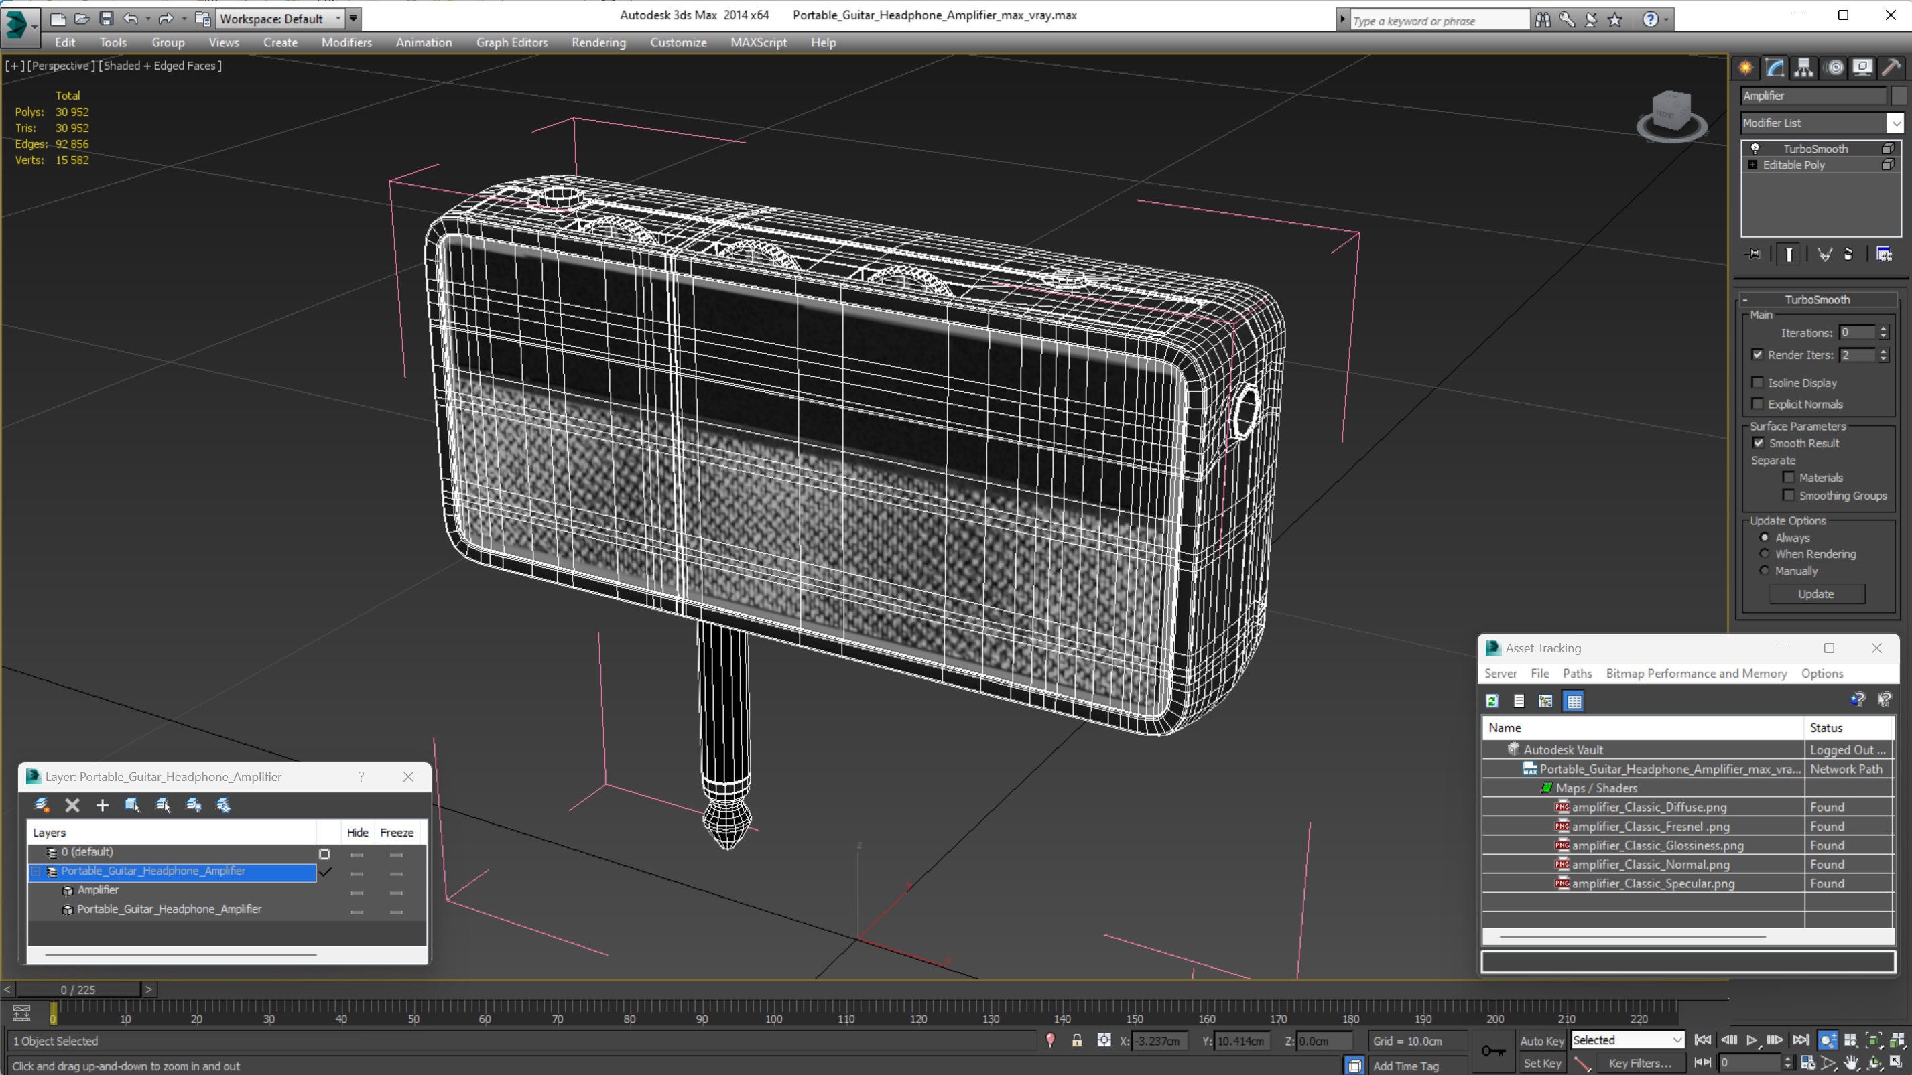Viewport: 1912px width, 1075px height.
Task: Click the Perspective viewport label
Action: (x=60, y=65)
